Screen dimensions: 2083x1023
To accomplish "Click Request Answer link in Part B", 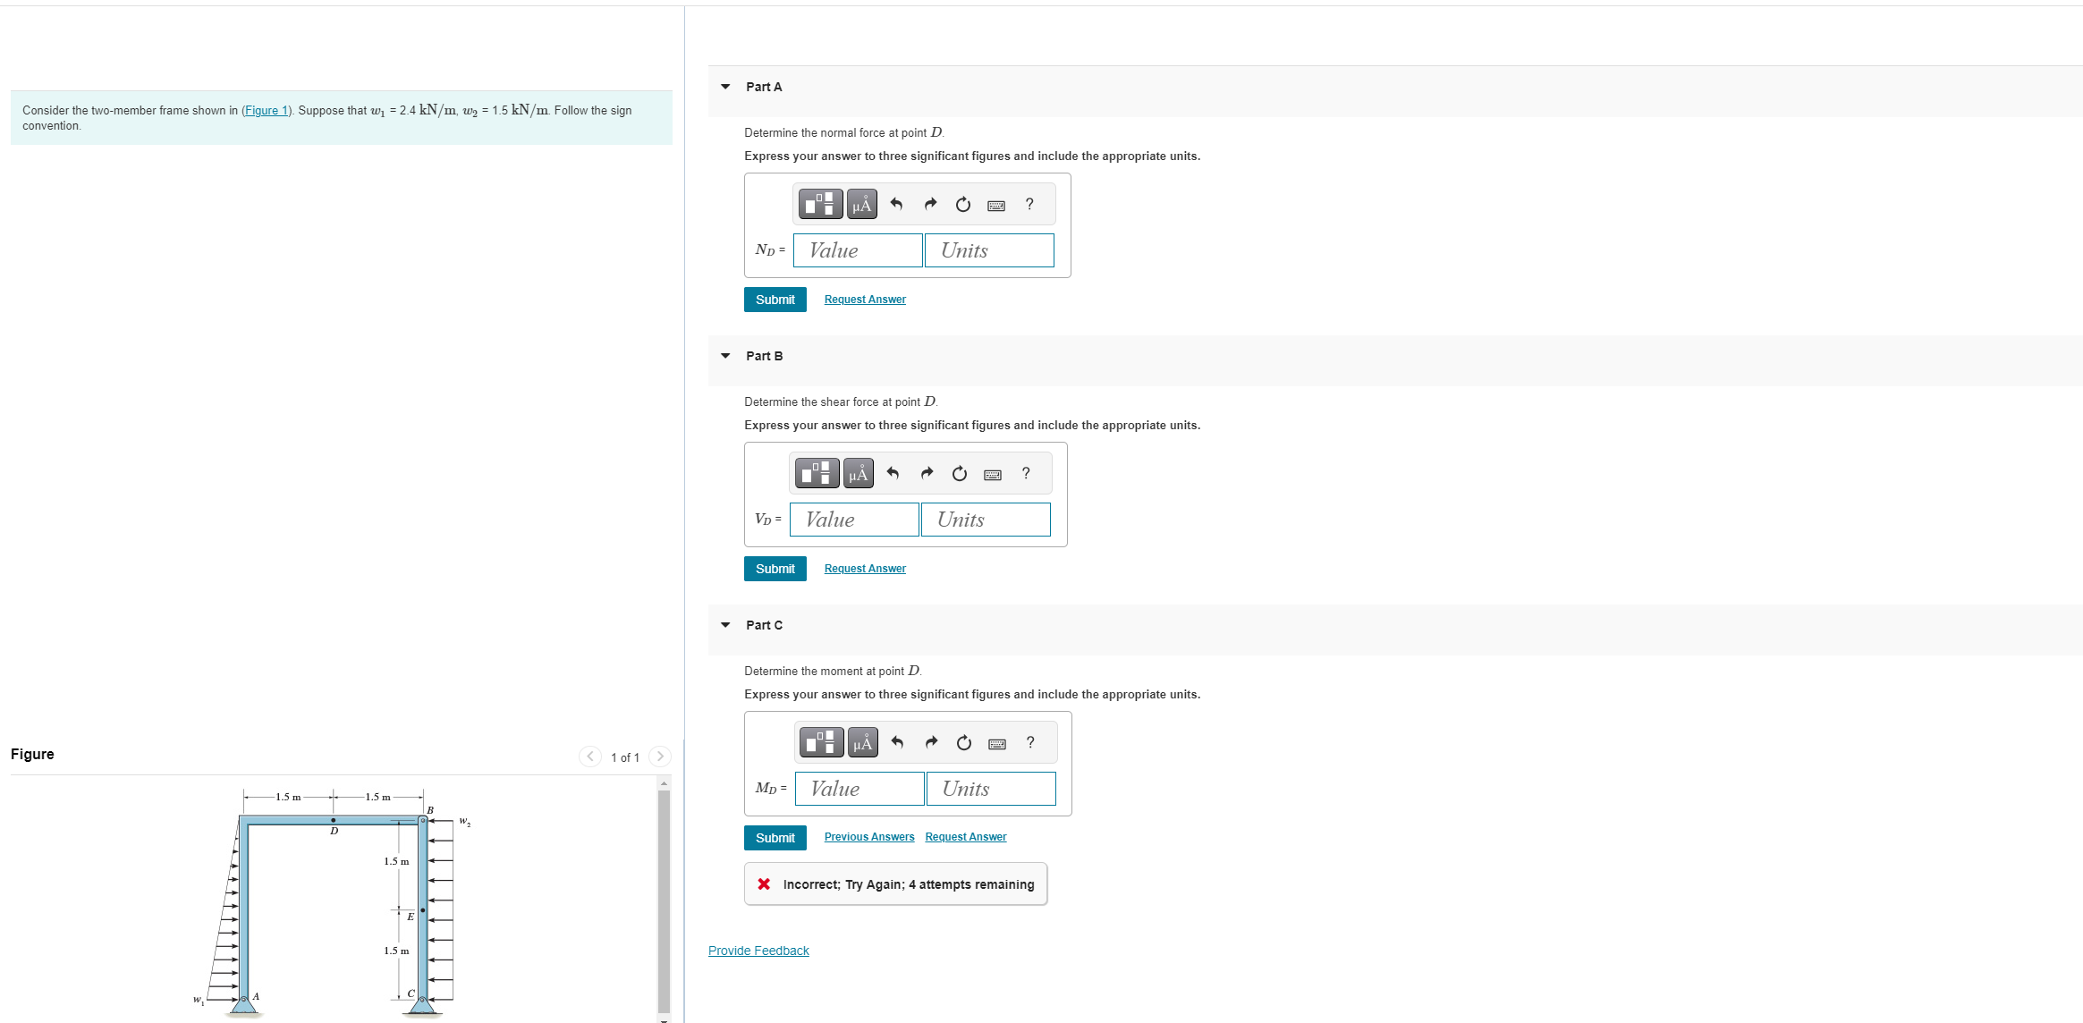I will (865, 569).
